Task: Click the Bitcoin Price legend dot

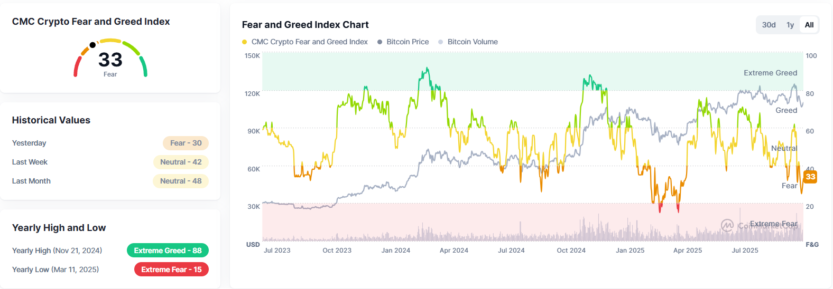Action: click(380, 42)
